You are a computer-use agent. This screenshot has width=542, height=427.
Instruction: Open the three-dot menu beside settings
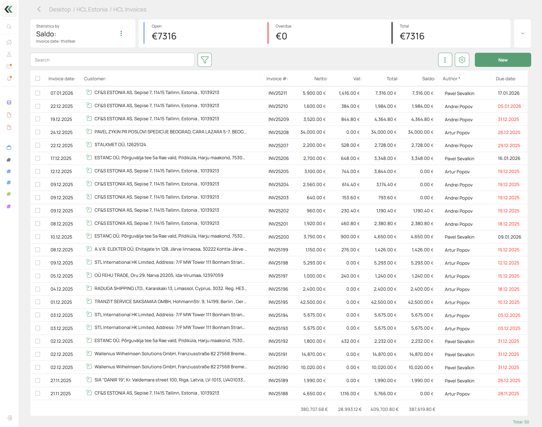[x=445, y=60]
